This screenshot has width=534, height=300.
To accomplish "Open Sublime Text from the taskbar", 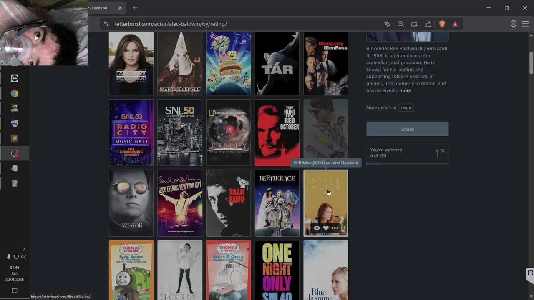I will [x=15, y=138].
